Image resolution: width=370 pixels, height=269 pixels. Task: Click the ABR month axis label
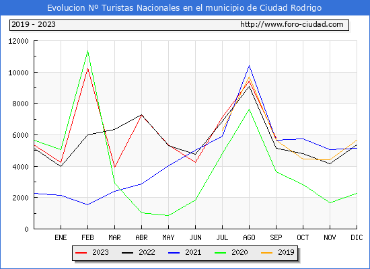(141, 237)
